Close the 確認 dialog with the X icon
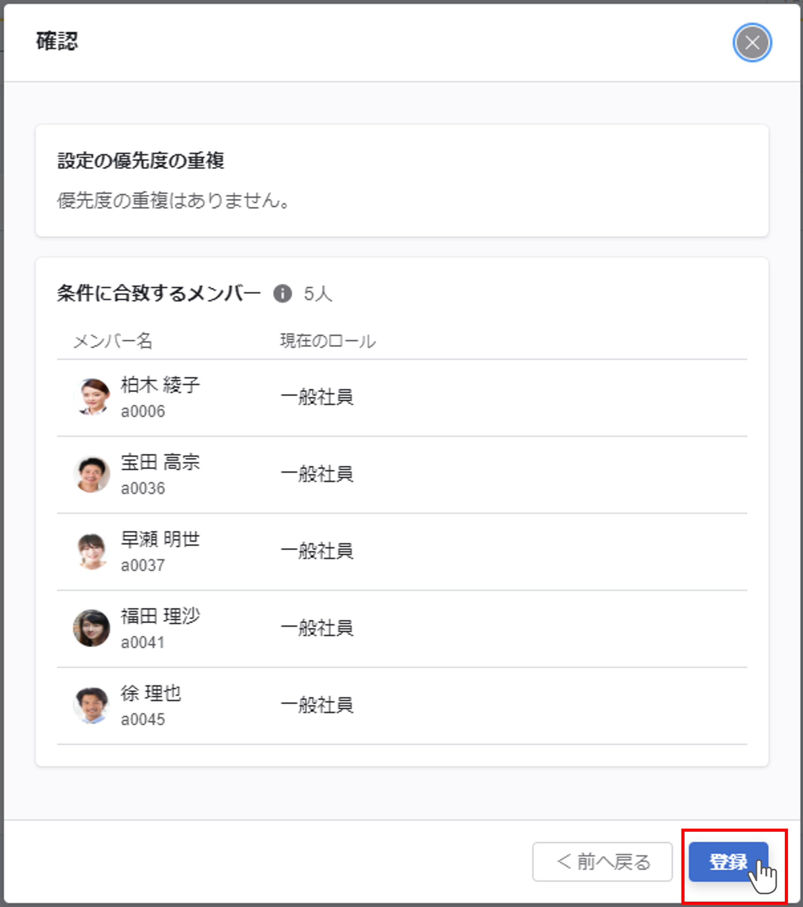 pos(752,42)
